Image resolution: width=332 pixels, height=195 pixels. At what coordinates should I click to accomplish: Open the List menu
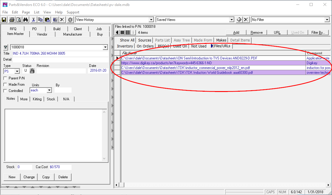37,12
